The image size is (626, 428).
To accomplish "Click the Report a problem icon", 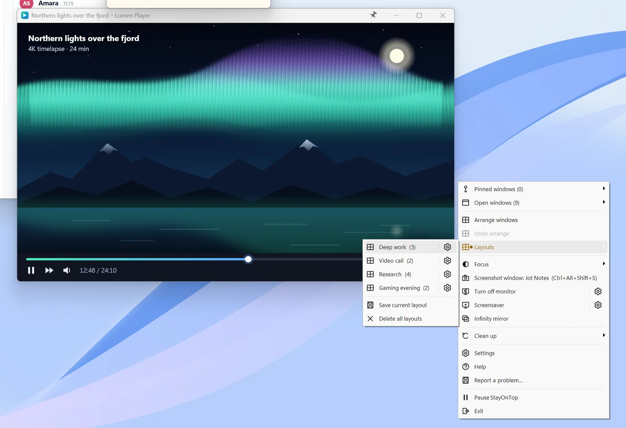I will 466,380.
